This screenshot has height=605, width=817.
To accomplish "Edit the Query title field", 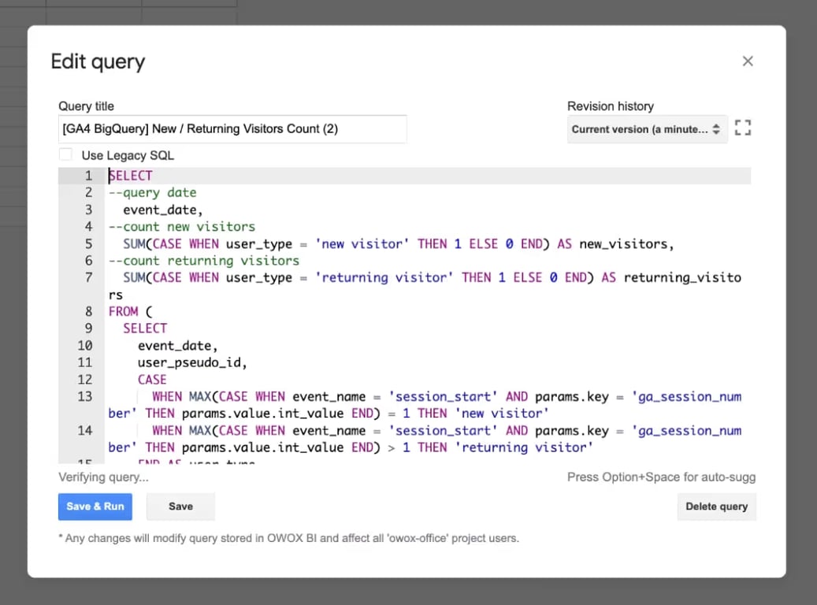I will [x=232, y=128].
